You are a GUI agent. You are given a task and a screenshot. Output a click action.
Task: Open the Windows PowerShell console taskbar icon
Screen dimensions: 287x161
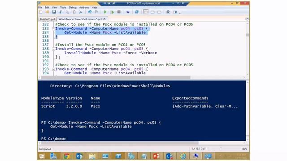(x=118, y=156)
